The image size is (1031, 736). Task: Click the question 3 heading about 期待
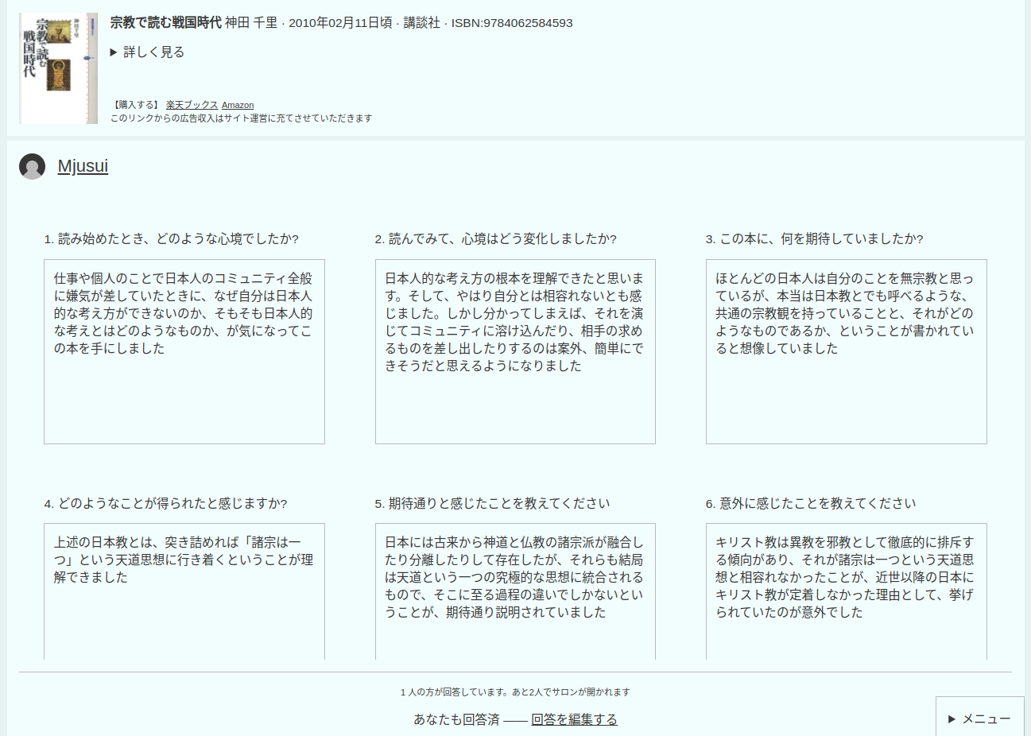pos(814,239)
